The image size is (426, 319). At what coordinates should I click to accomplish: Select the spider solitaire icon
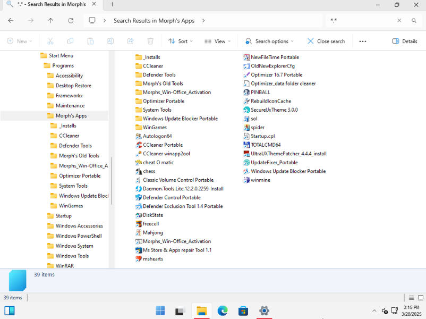tap(246, 127)
